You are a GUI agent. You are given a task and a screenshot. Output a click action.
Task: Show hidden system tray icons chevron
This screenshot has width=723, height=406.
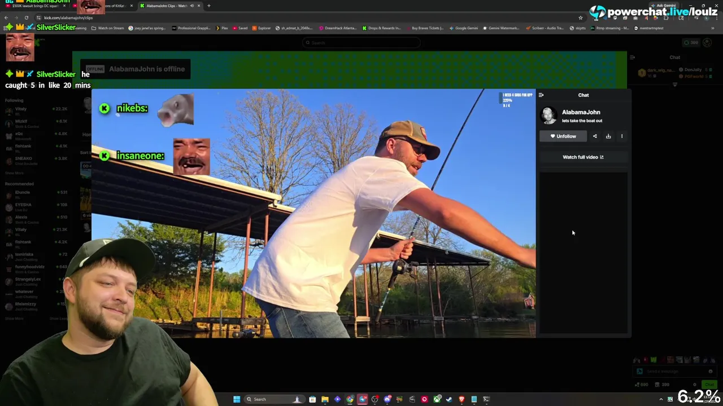click(661, 399)
